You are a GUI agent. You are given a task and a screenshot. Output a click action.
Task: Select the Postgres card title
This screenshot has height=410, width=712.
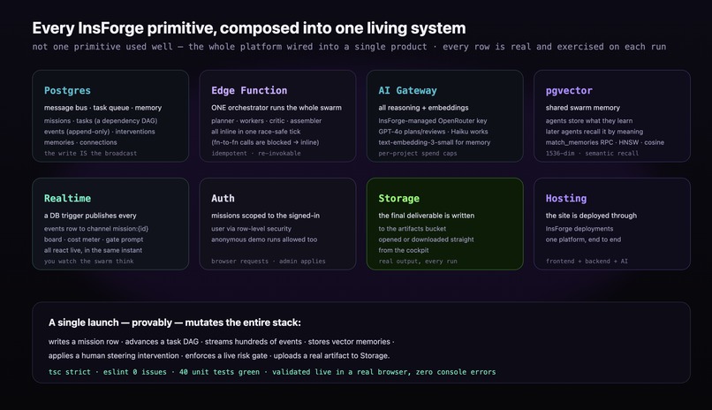(67, 90)
